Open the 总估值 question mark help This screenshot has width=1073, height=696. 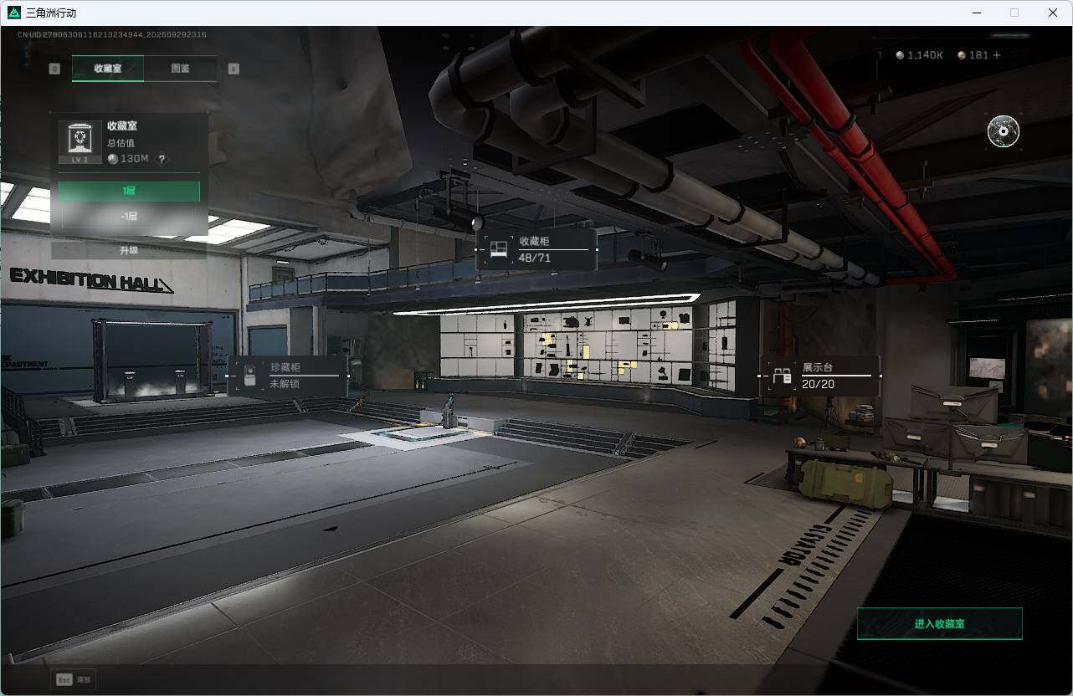click(x=162, y=159)
